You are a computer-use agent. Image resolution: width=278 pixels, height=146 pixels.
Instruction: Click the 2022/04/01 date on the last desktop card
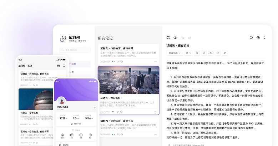pyautogui.click(x=105, y=134)
